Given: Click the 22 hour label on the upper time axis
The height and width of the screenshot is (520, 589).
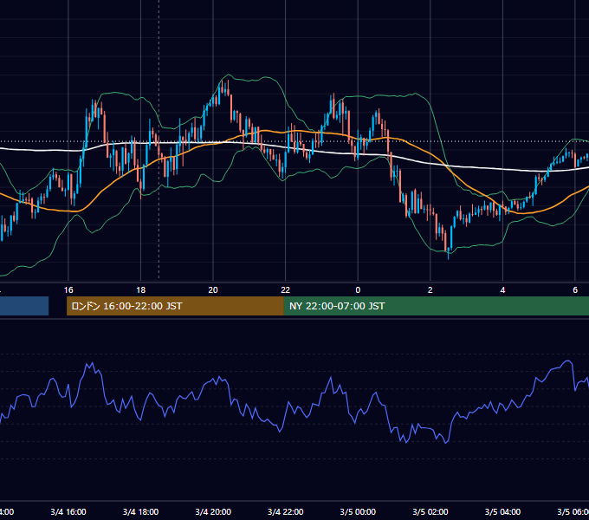Looking at the screenshot, I should (x=286, y=290).
